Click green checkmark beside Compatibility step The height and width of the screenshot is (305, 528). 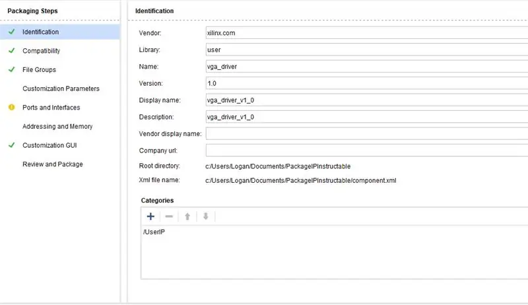coord(12,50)
